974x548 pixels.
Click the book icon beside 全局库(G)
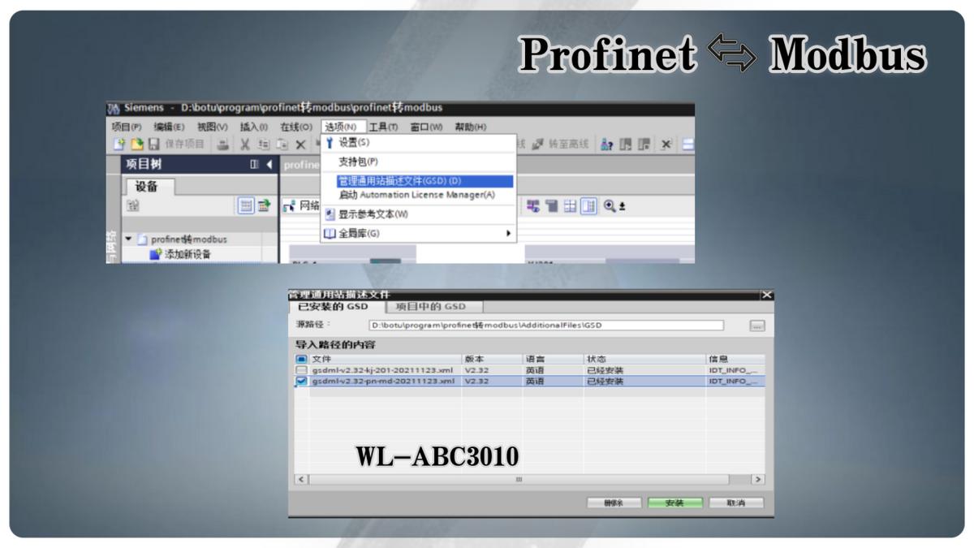[330, 234]
